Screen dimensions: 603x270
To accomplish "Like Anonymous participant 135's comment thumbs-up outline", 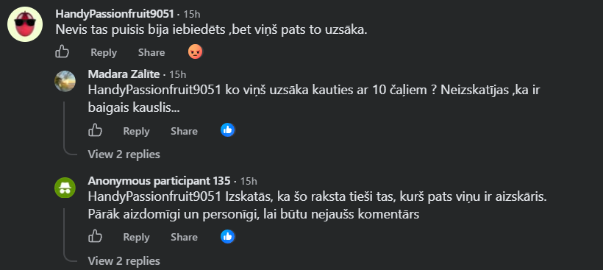I will coord(95,236).
